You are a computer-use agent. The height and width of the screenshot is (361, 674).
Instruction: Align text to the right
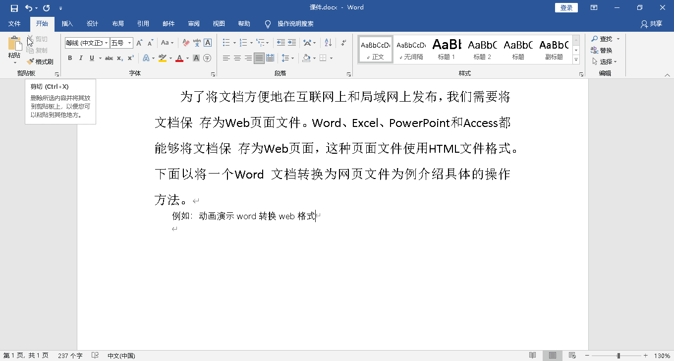coord(248,59)
